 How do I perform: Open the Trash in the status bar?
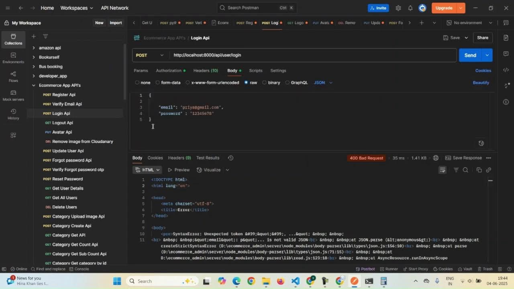[x=485, y=269]
